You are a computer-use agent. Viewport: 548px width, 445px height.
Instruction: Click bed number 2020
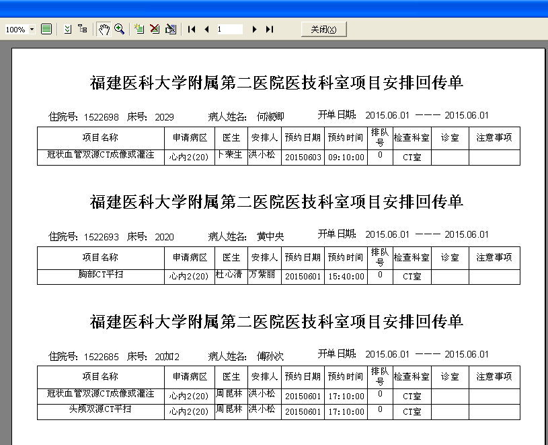[x=164, y=237]
